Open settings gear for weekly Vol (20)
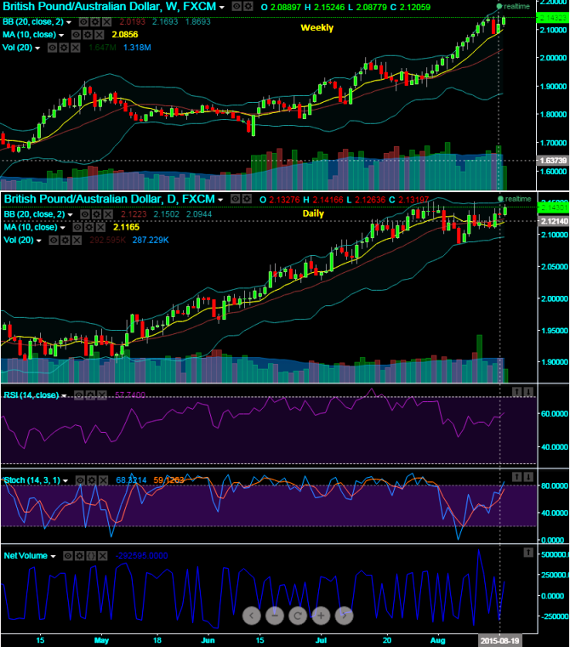This screenshot has width=570, height=647. coord(64,48)
